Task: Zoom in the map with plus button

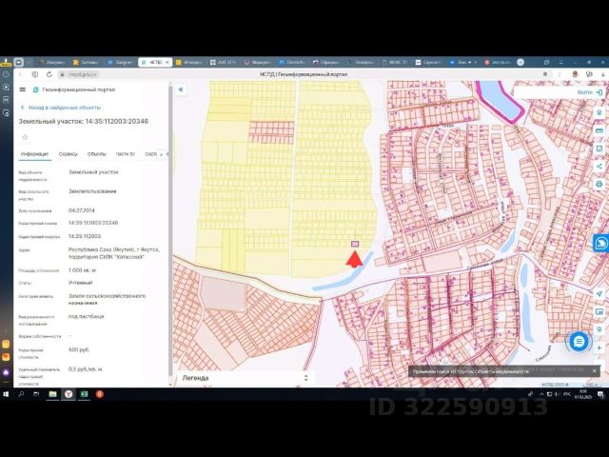Action: pyautogui.click(x=599, y=348)
